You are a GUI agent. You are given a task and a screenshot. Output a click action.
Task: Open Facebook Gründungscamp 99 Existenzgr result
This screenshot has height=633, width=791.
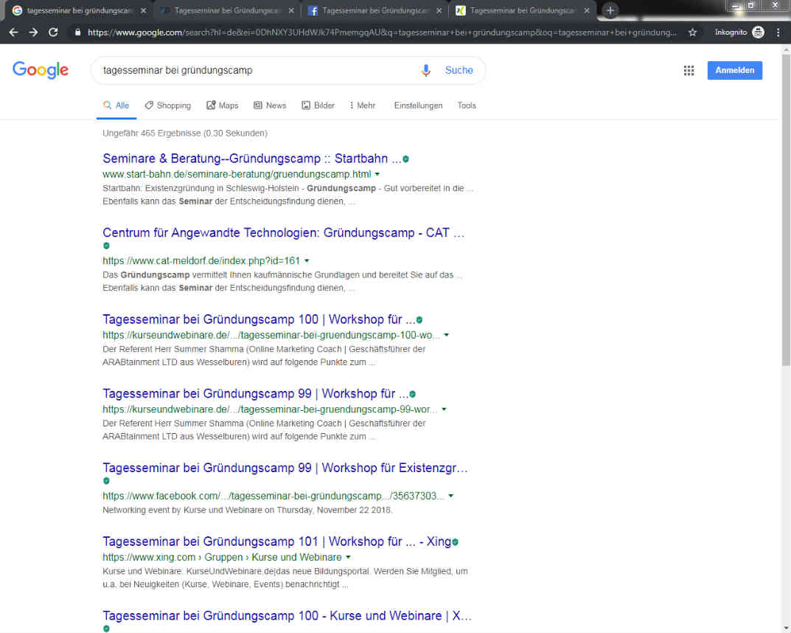(x=285, y=468)
